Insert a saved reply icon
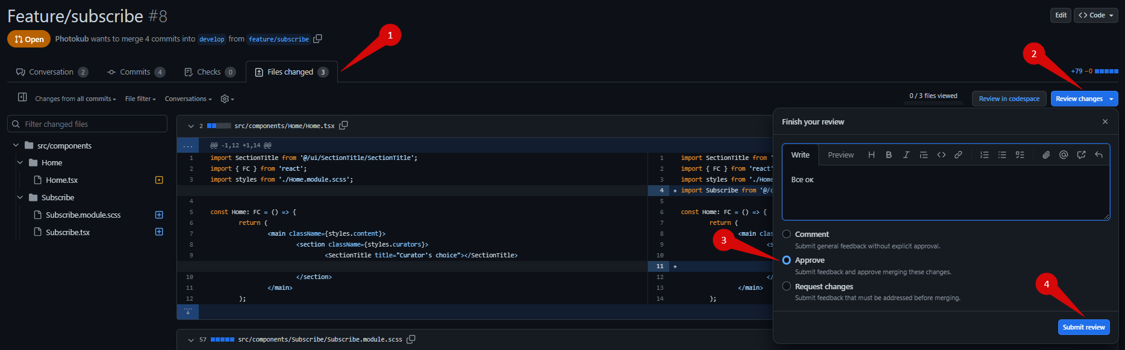This screenshot has width=1125, height=350. click(x=1099, y=155)
